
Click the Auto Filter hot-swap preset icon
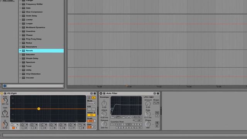155,93
